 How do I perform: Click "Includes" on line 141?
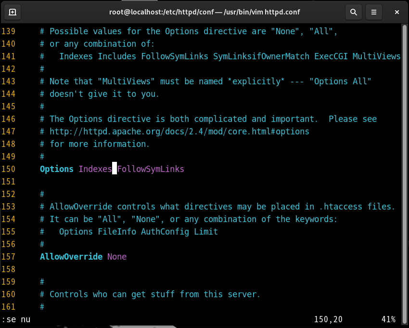click(x=117, y=56)
